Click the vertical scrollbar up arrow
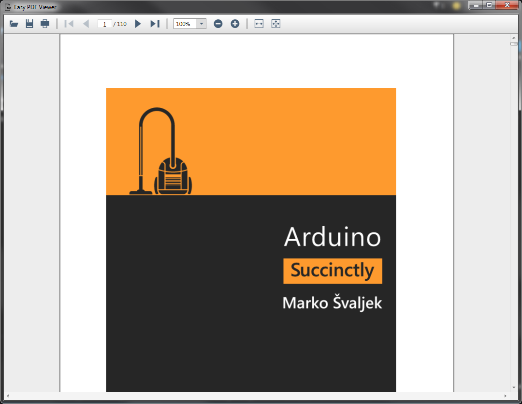The width and height of the screenshot is (522, 404). tap(514, 37)
